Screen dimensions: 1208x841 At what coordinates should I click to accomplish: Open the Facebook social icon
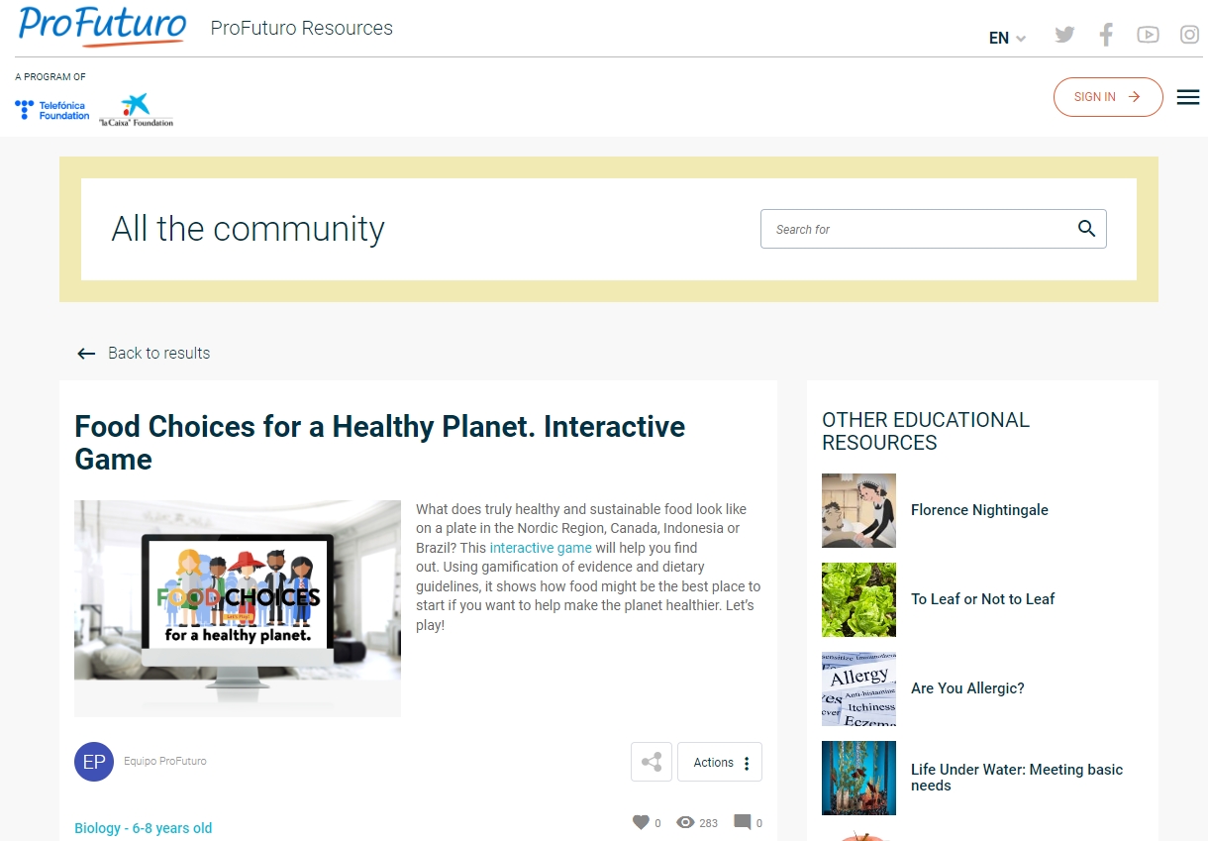pyautogui.click(x=1106, y=35)
